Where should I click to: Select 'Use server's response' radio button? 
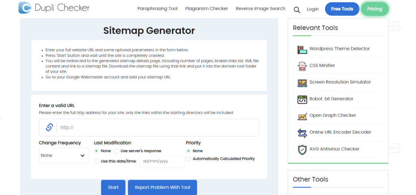117,151
